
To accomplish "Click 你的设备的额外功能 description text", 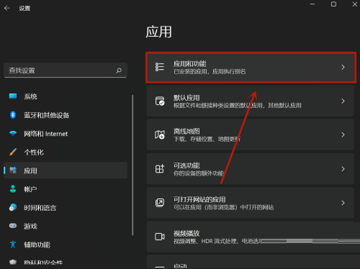I will coord(199,173).
